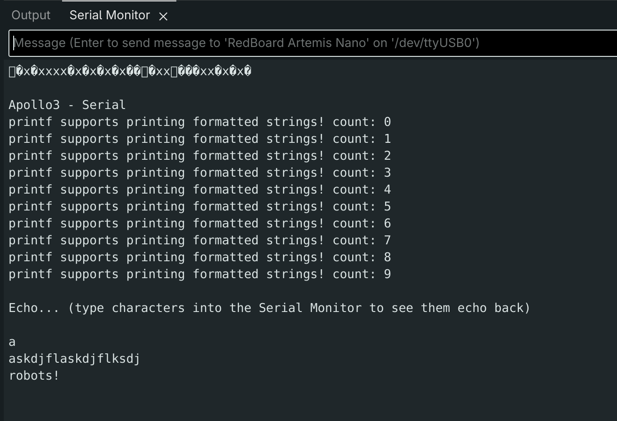Click the printf line with count: 8
This screenshot has height=421, width=617.
(x=200, y=257)
